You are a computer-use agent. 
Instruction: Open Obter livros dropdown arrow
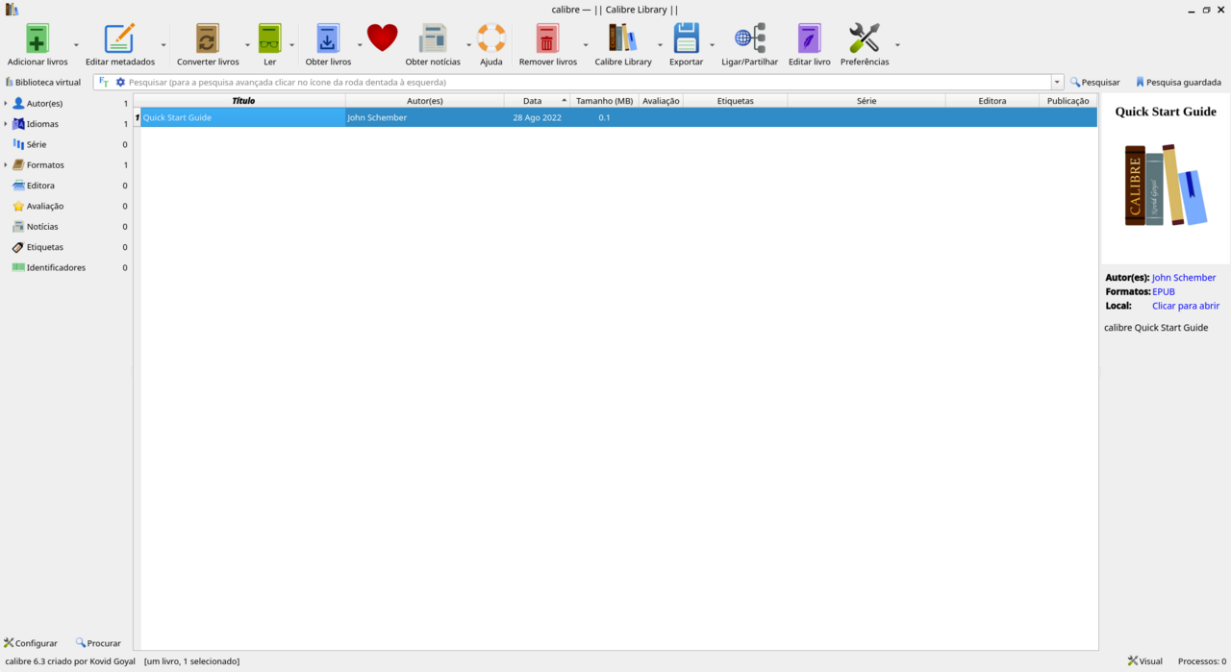tap(360, 45)
